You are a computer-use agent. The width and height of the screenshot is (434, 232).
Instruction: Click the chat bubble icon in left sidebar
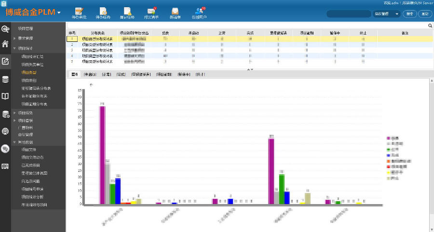(x=5, y=149)
